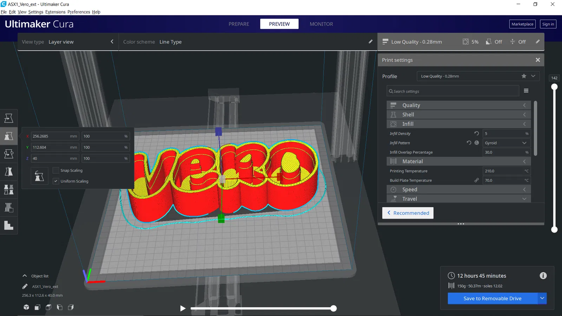Viewport: 562px width, 316px height.
Task: Select the Support Blocker tool
Action: point(9,208)
